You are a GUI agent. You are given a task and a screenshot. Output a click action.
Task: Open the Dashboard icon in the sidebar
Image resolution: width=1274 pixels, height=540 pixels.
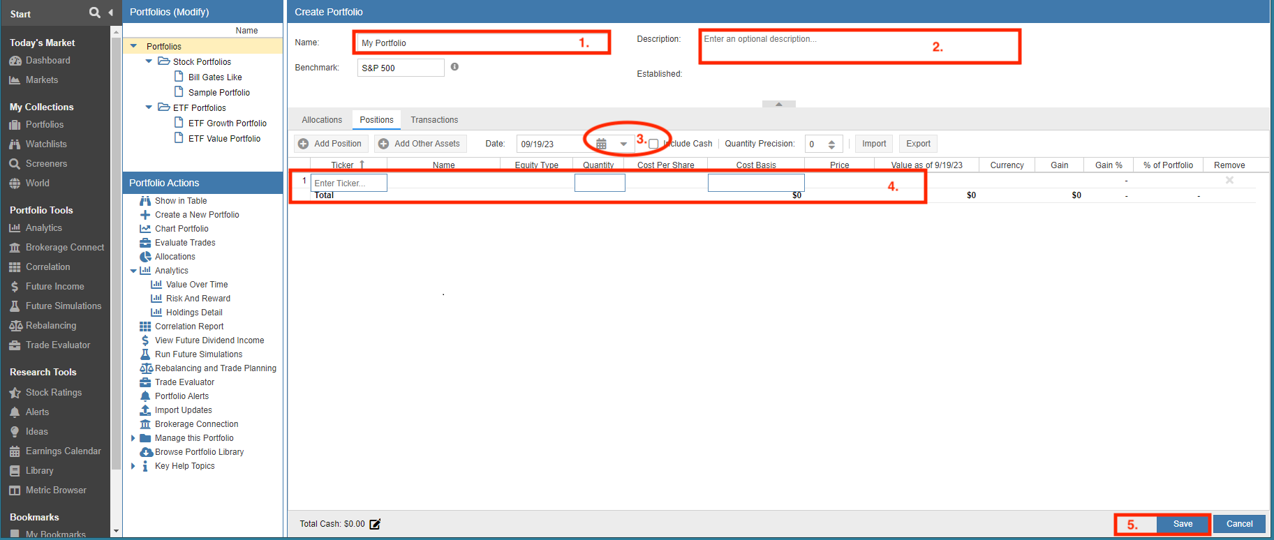coord(15,61)
